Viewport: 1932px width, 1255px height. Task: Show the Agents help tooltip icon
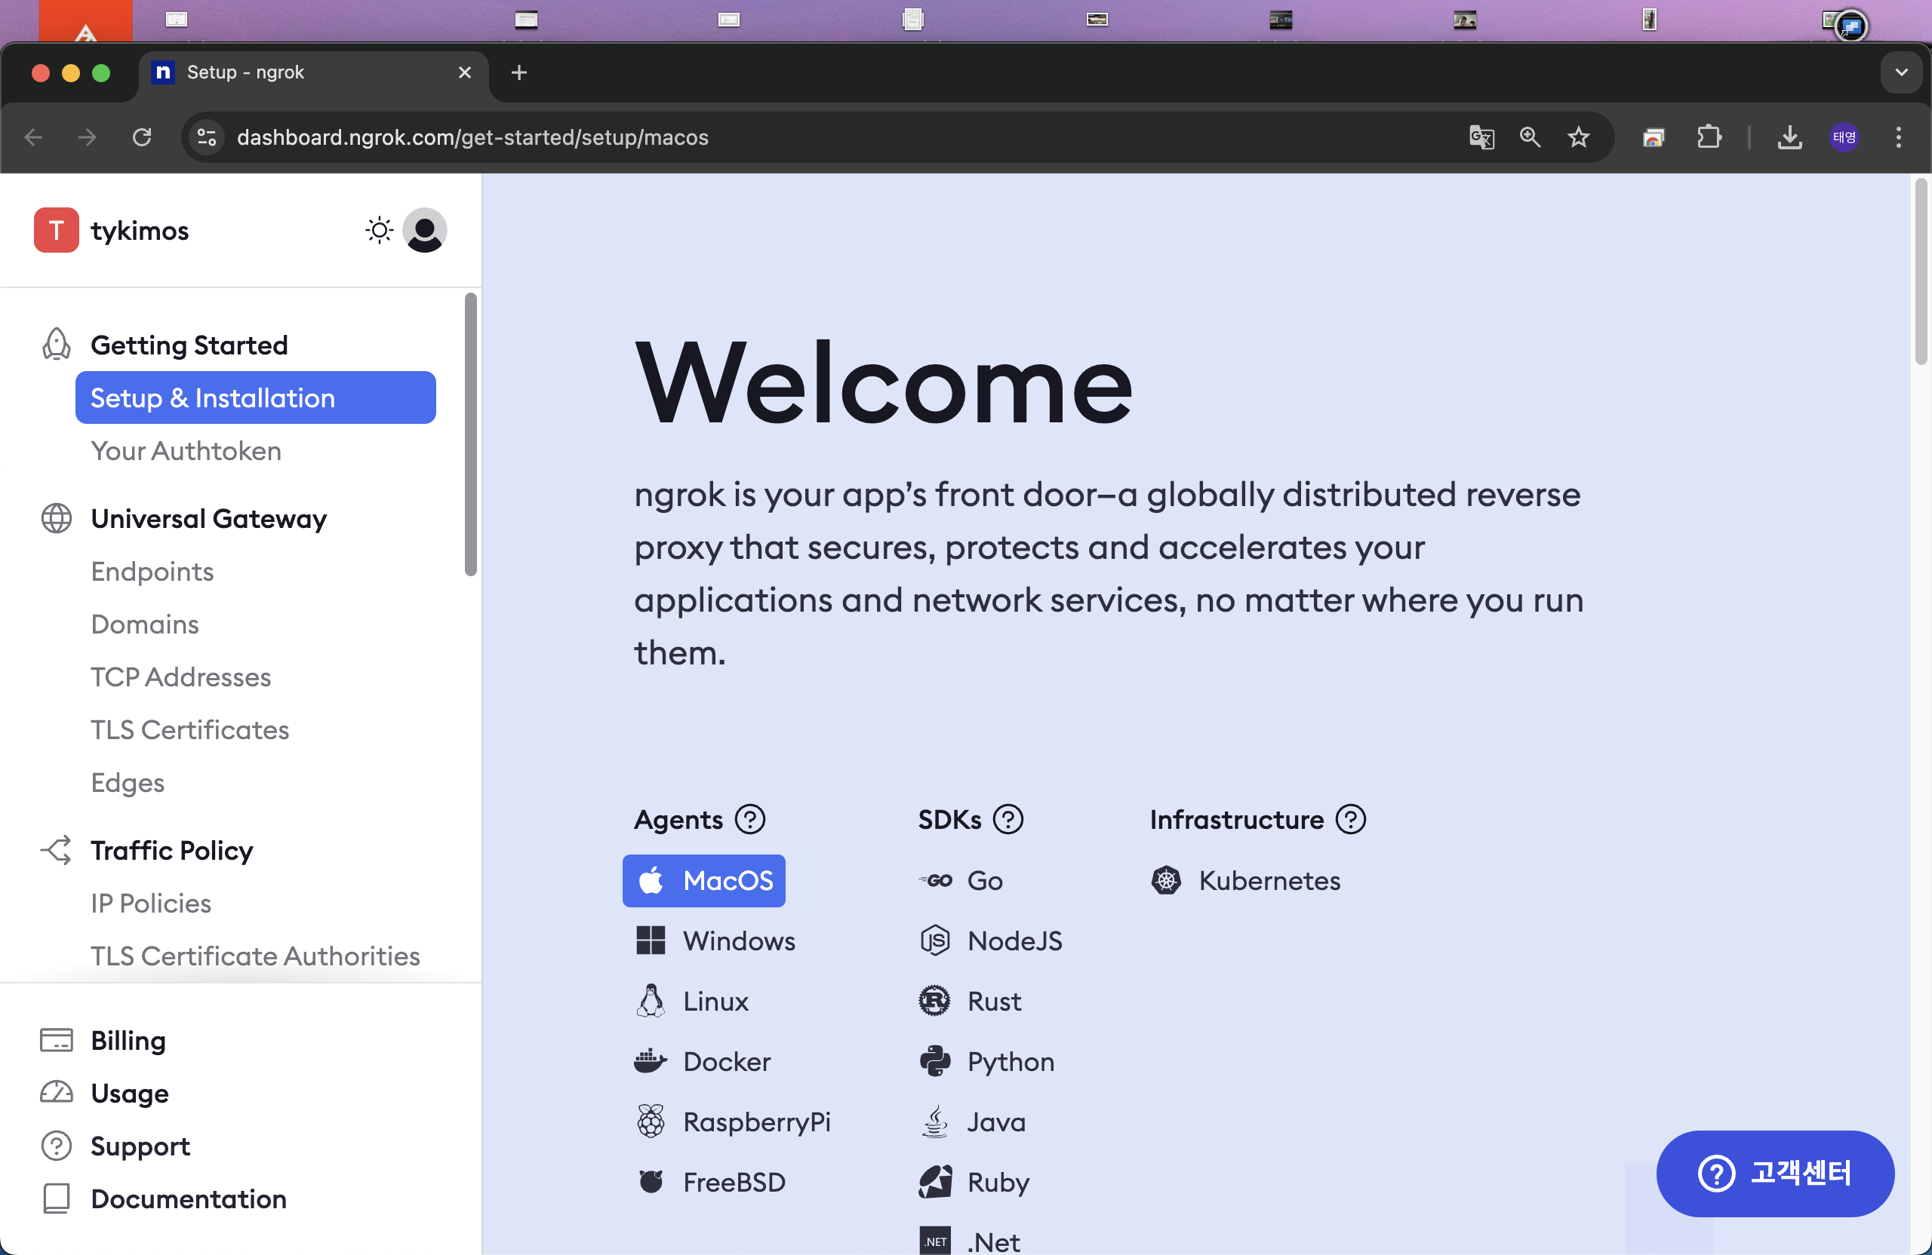tap(750, 819)
